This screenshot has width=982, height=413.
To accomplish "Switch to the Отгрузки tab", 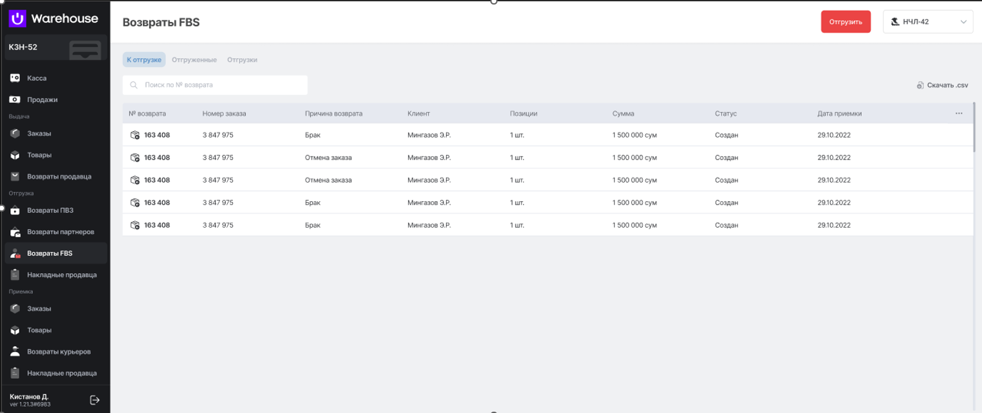I will [242, 60].
